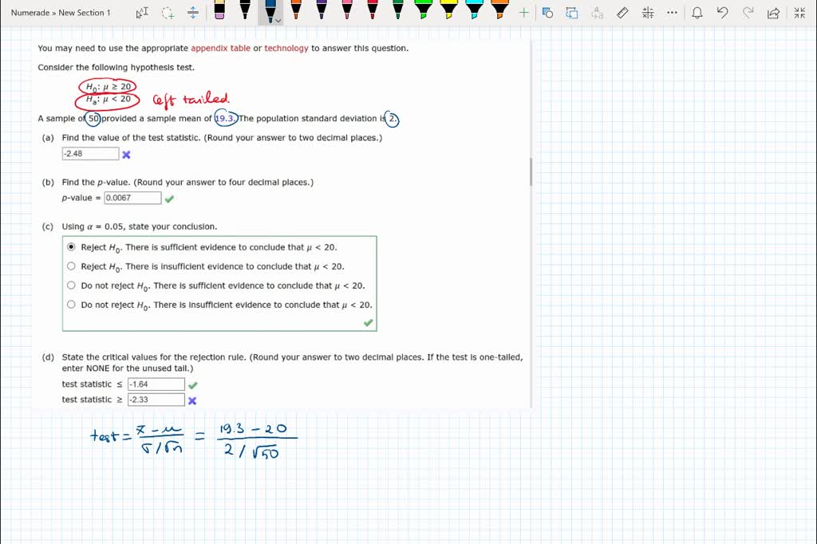Screen dimensions: 817x544
Task: Select 'Reject H0. There is insufficient evidence' option
Action: click(x=71, y=266)
